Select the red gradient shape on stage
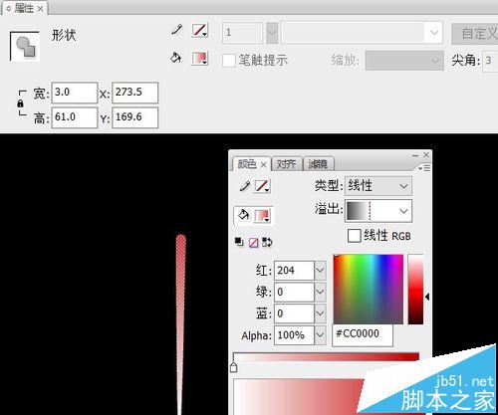The width and height of the screenshot is (498, 415). pyautogui.click(x=181, y=324)
